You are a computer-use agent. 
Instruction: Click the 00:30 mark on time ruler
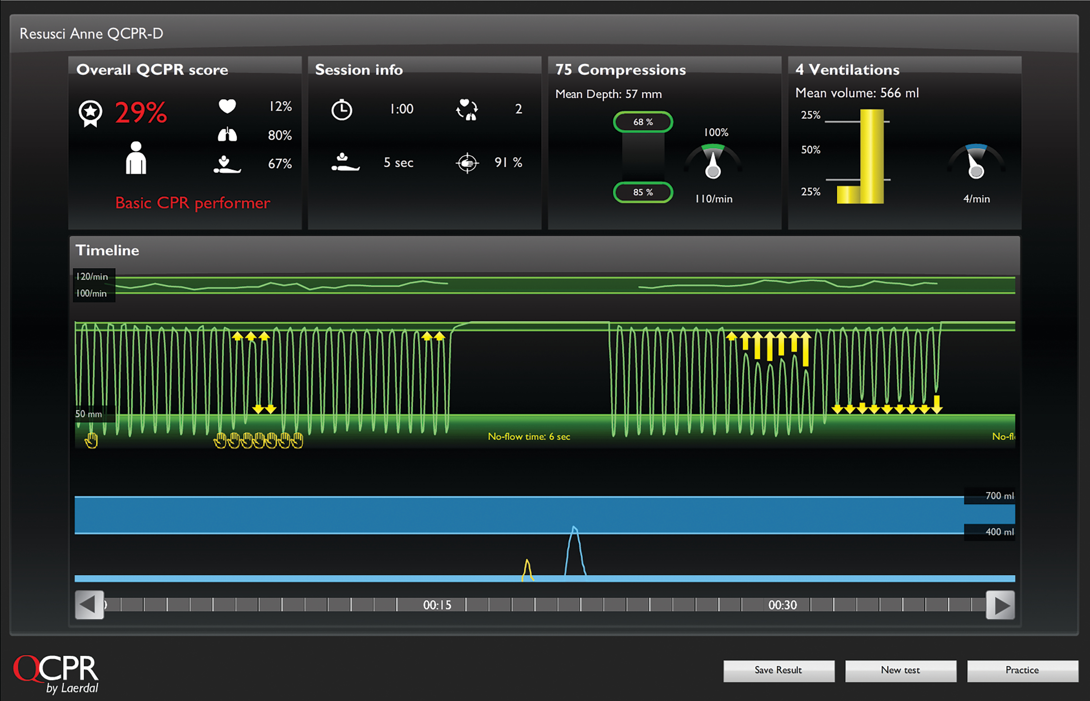[782, 605]
